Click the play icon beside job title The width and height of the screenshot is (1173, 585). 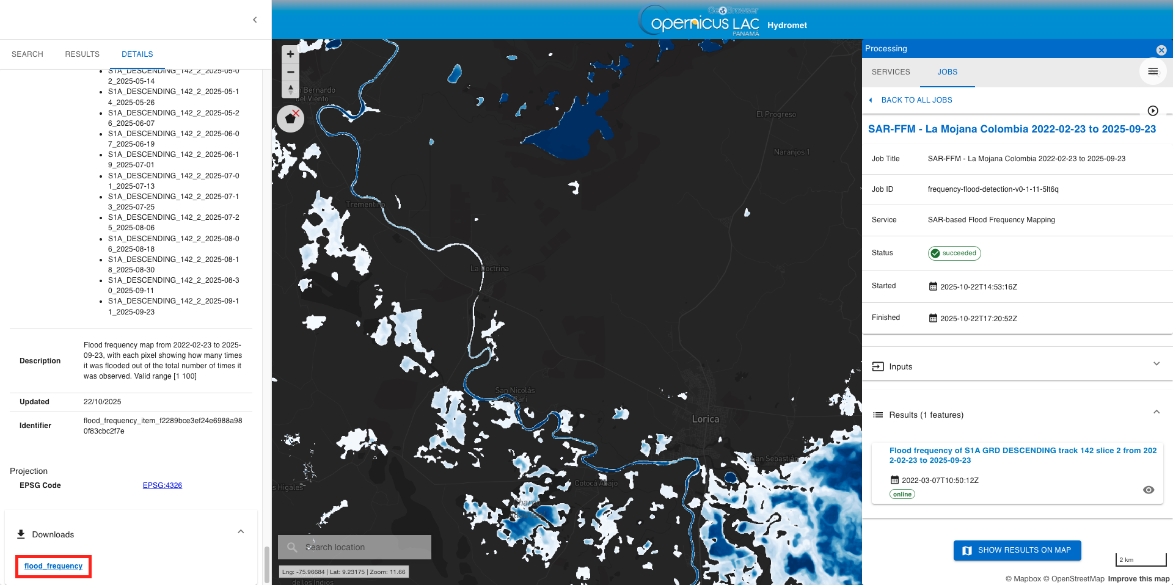1152,111
